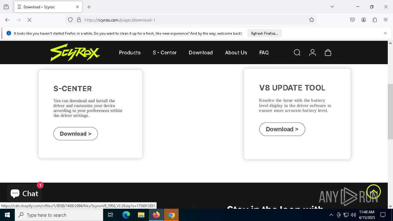Screen dimensions: 393x221
Task: Open the taskbar clock and date
Action: 367,215
